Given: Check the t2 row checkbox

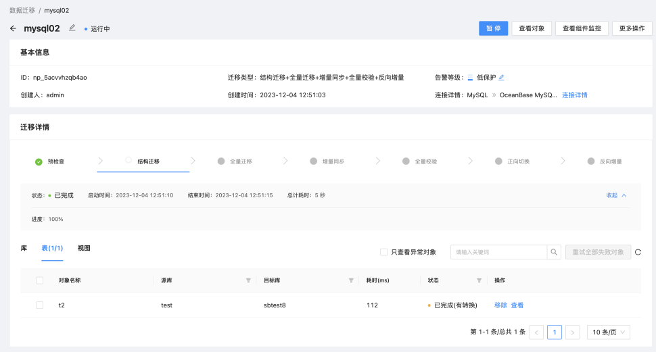Looking at the screenshot, I should [x=40, y=305].
